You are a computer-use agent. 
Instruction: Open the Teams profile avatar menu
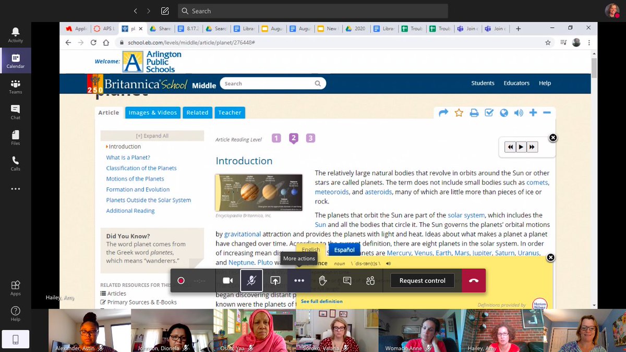tap(612, 11)
